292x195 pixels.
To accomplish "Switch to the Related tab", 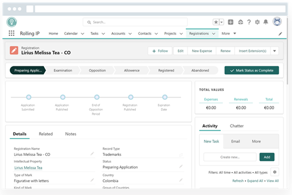I will tap(46, 134).
